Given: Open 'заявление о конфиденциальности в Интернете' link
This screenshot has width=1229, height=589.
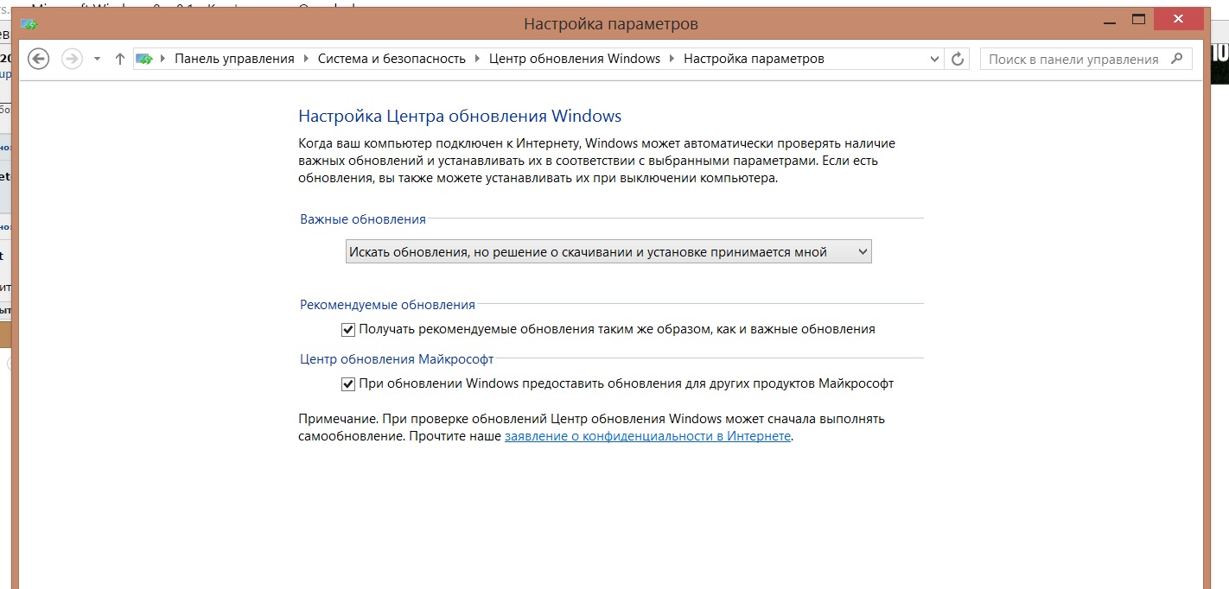Looking at the screenshot, I should tap(647, 436).
